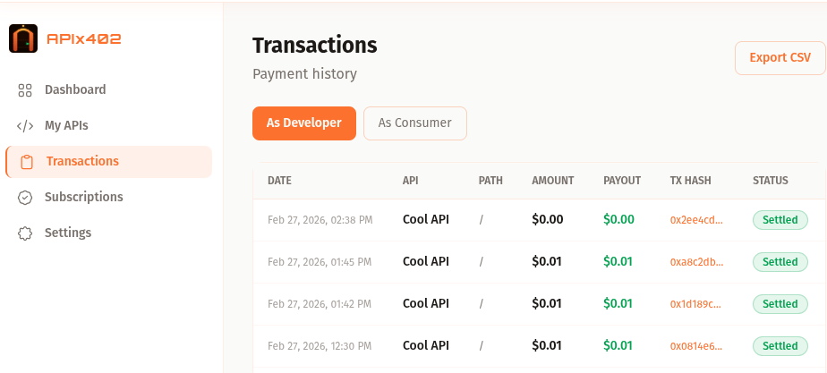
Task: Click the Dashboard grid icon
Action: (25, 90)
